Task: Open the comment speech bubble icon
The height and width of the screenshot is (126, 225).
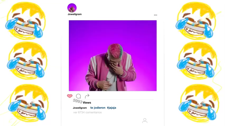Action: pos(78,96)
